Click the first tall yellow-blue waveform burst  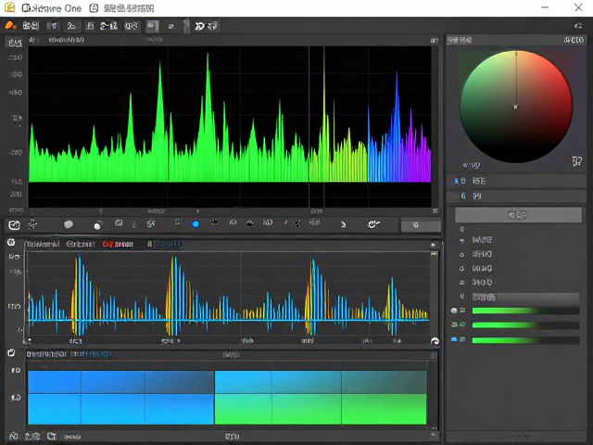[79, 295]
